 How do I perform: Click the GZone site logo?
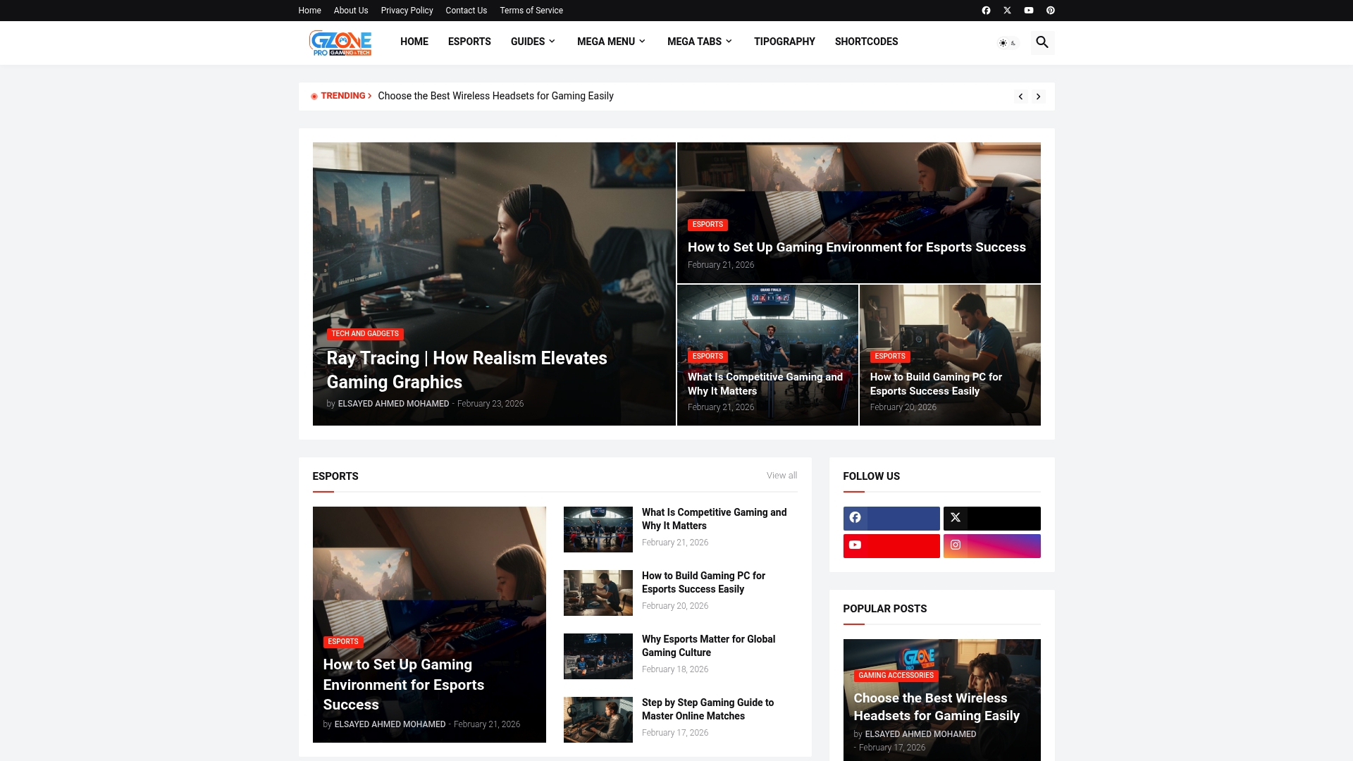tap(340, 43)
